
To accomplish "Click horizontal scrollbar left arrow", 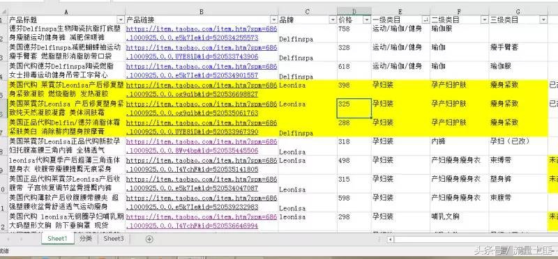I will 391,240.
